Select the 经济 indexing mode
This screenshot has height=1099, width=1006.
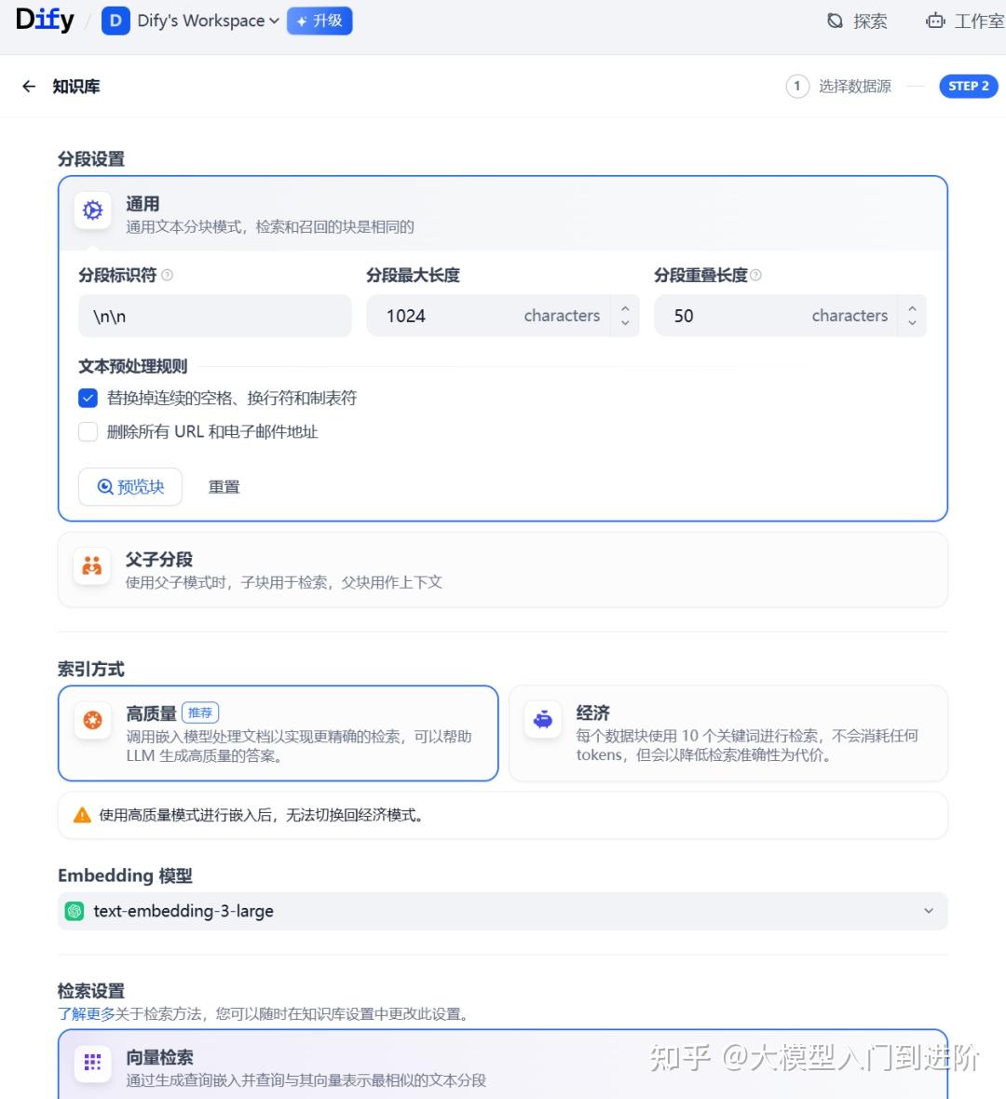727,733
